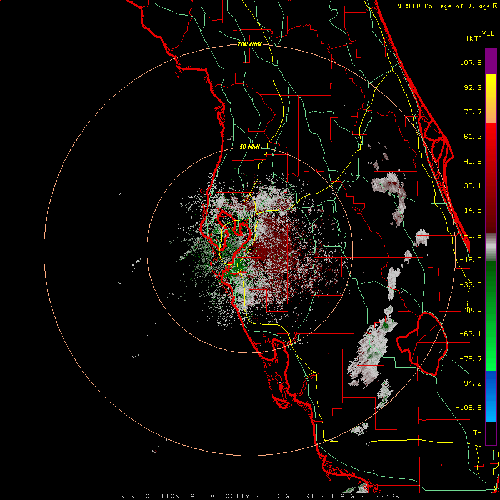Select the 107.8 value on velocity scale
Screen dimensions: 500x500
pyautogui.click(x=471, y=62)
